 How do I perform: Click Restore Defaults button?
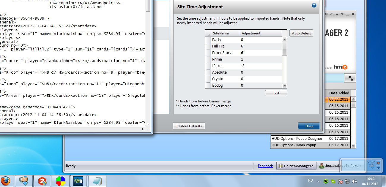pos(189,126)
